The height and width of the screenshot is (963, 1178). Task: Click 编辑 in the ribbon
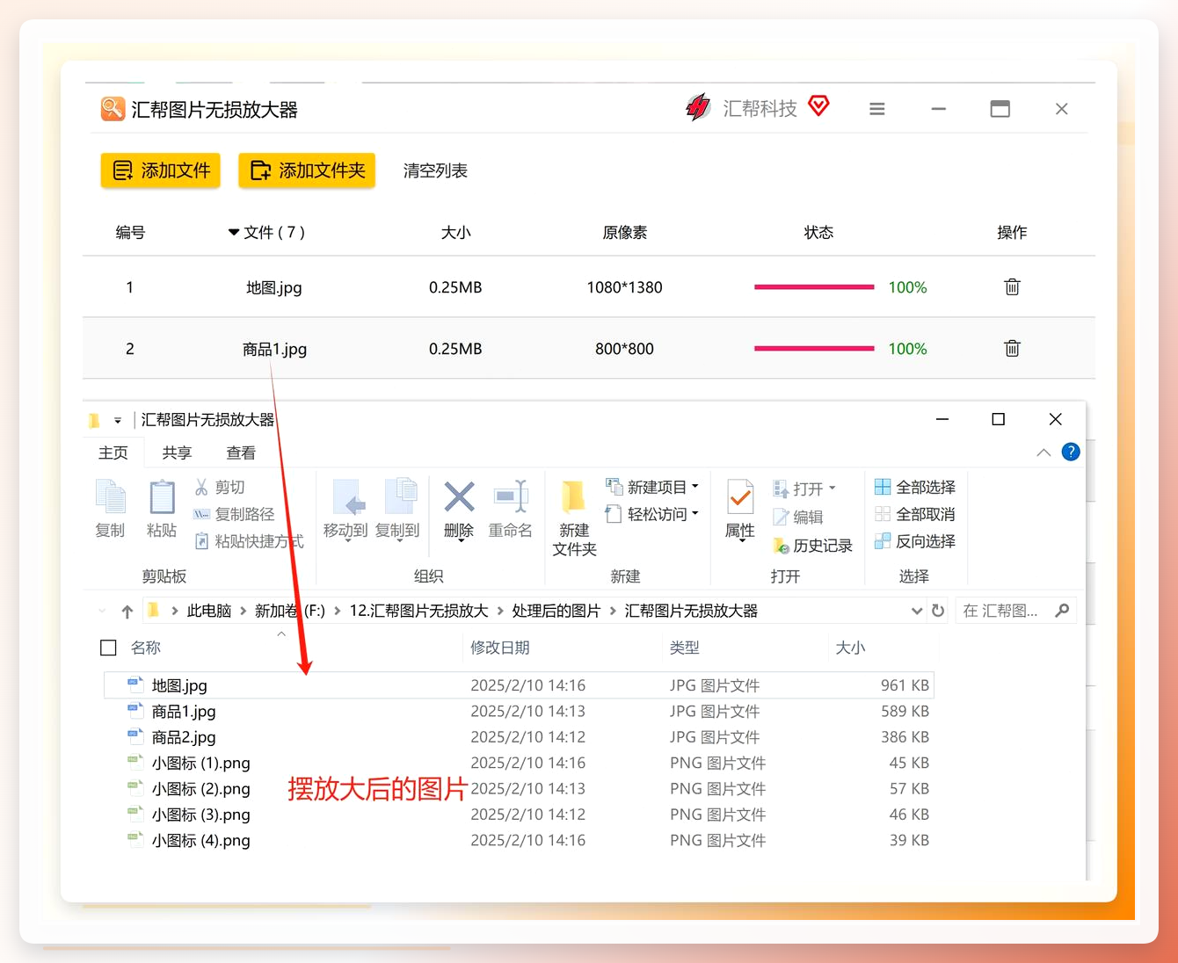click(x=798, y=518)
